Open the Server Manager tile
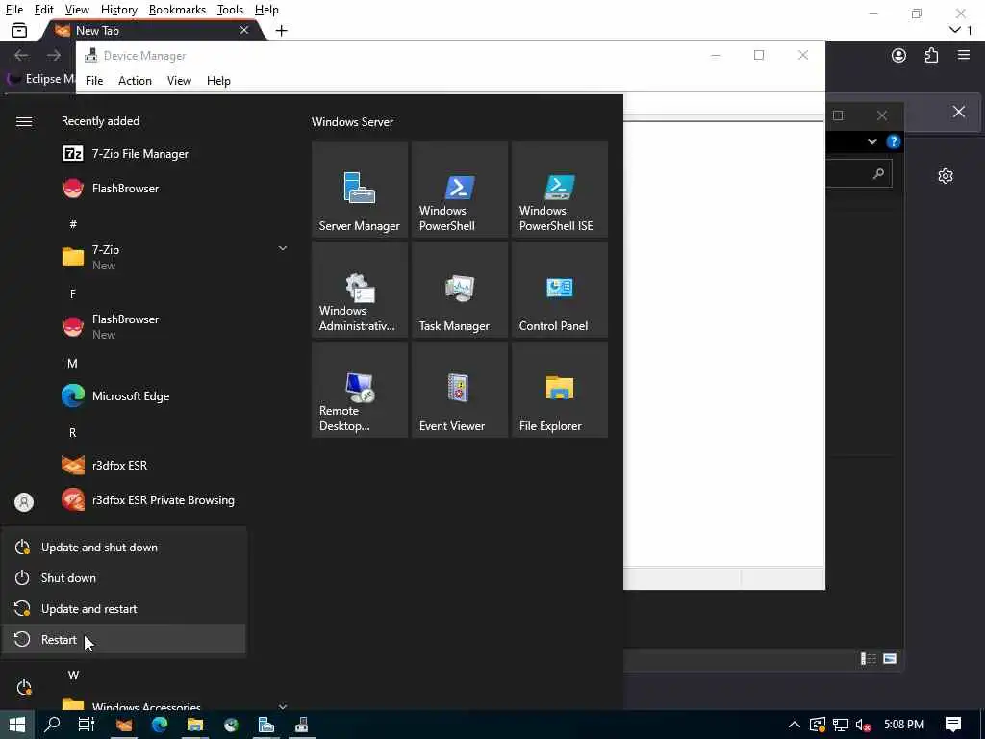 (x=360, y=190)
